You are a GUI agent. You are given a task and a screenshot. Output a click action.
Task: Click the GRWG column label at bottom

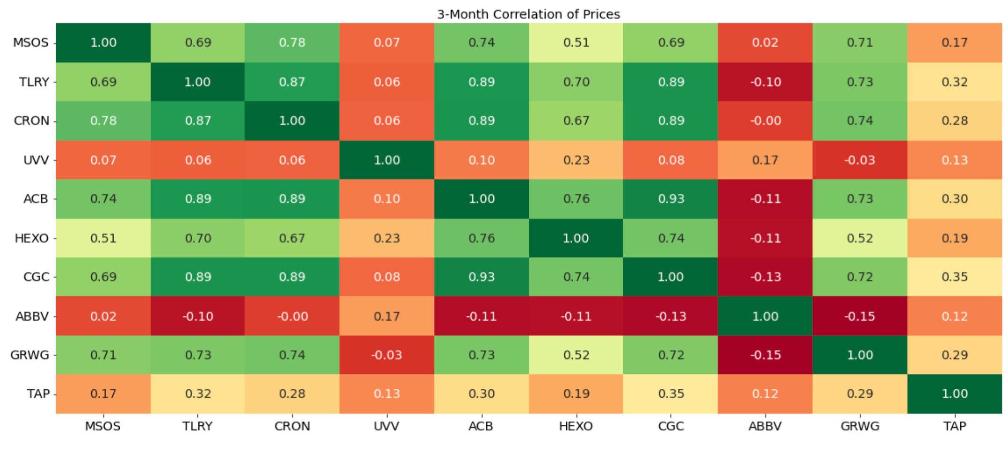pyautogui.click(x=860, y=426)
